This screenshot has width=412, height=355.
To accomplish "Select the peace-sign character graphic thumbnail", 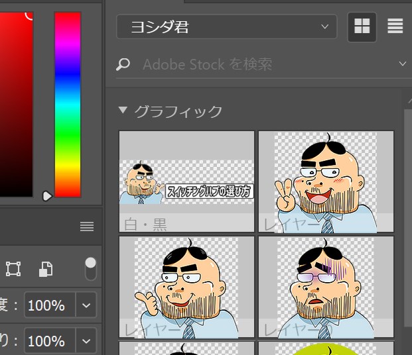I will tap(326, 181).
